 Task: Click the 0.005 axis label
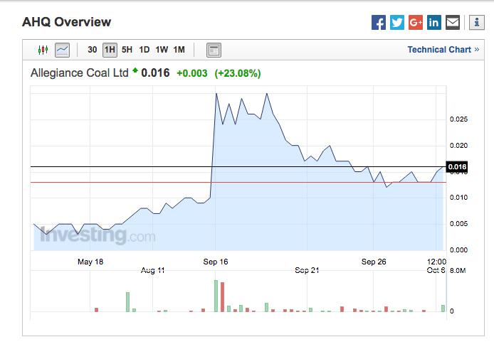458,224
